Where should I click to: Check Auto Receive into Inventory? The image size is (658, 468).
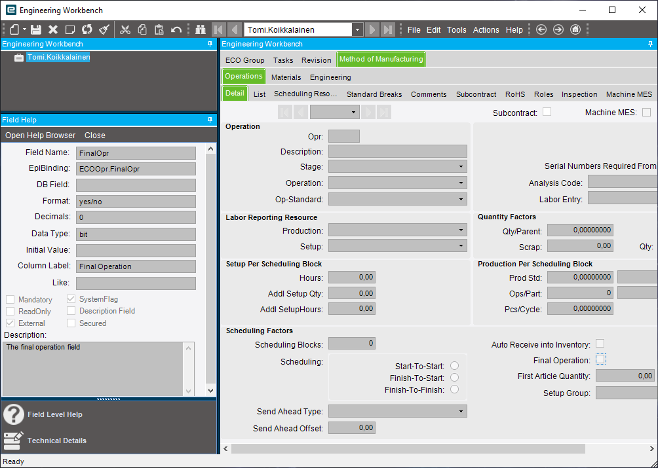point(599,343)
